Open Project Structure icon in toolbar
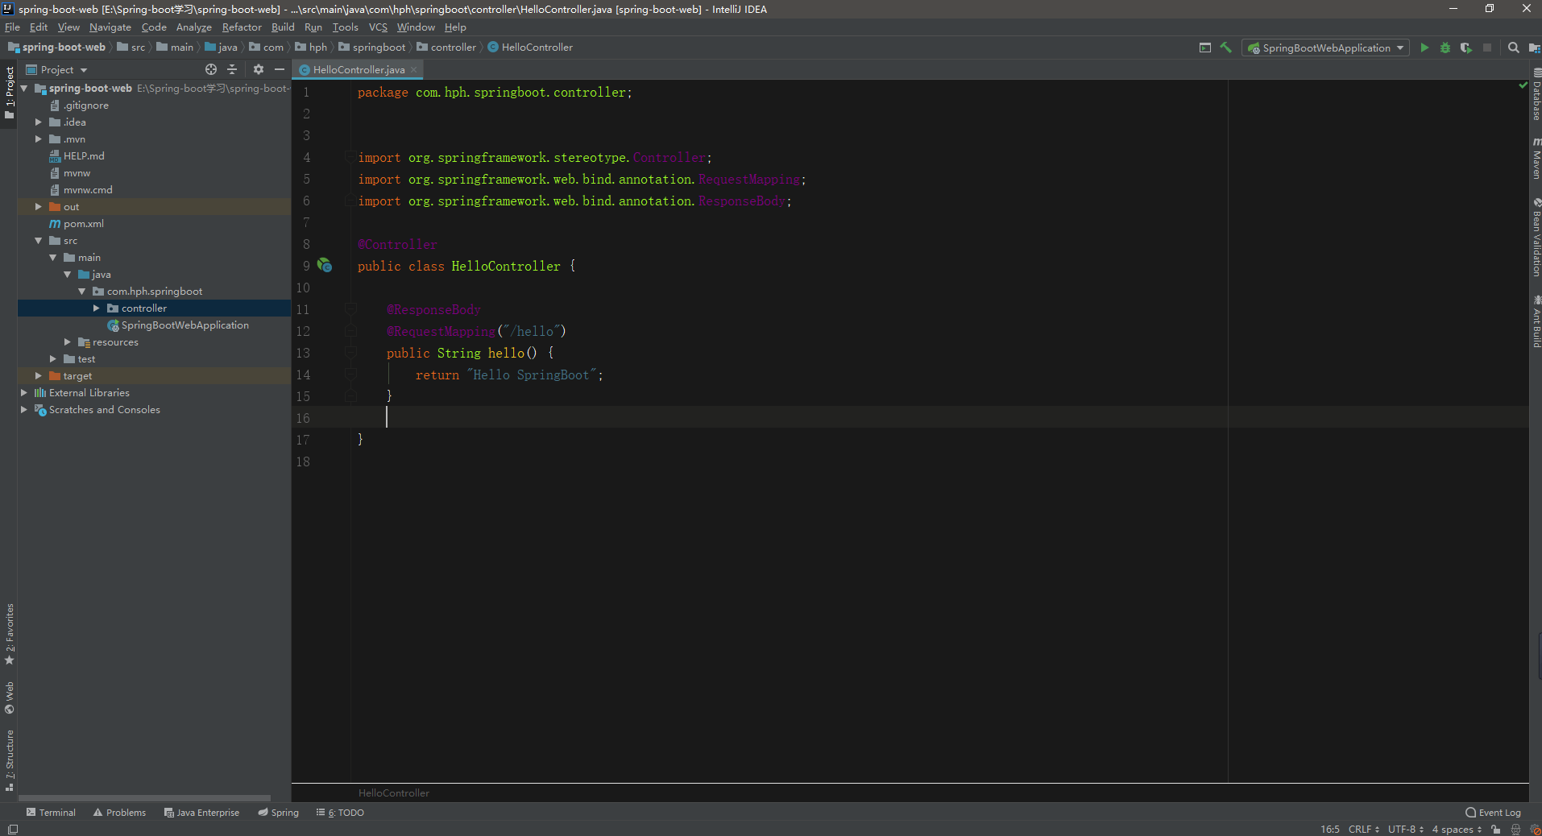The width and height of the screenshot is (1542, 836). (x=1535, y=48)
